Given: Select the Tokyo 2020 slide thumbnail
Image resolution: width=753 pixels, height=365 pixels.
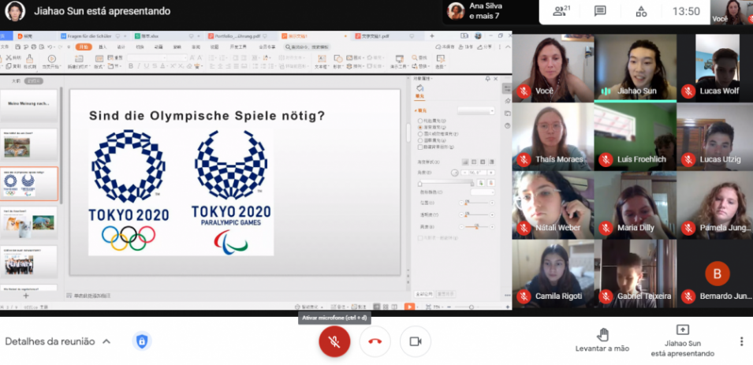Looking at the screenshot, I should point(29,184).
